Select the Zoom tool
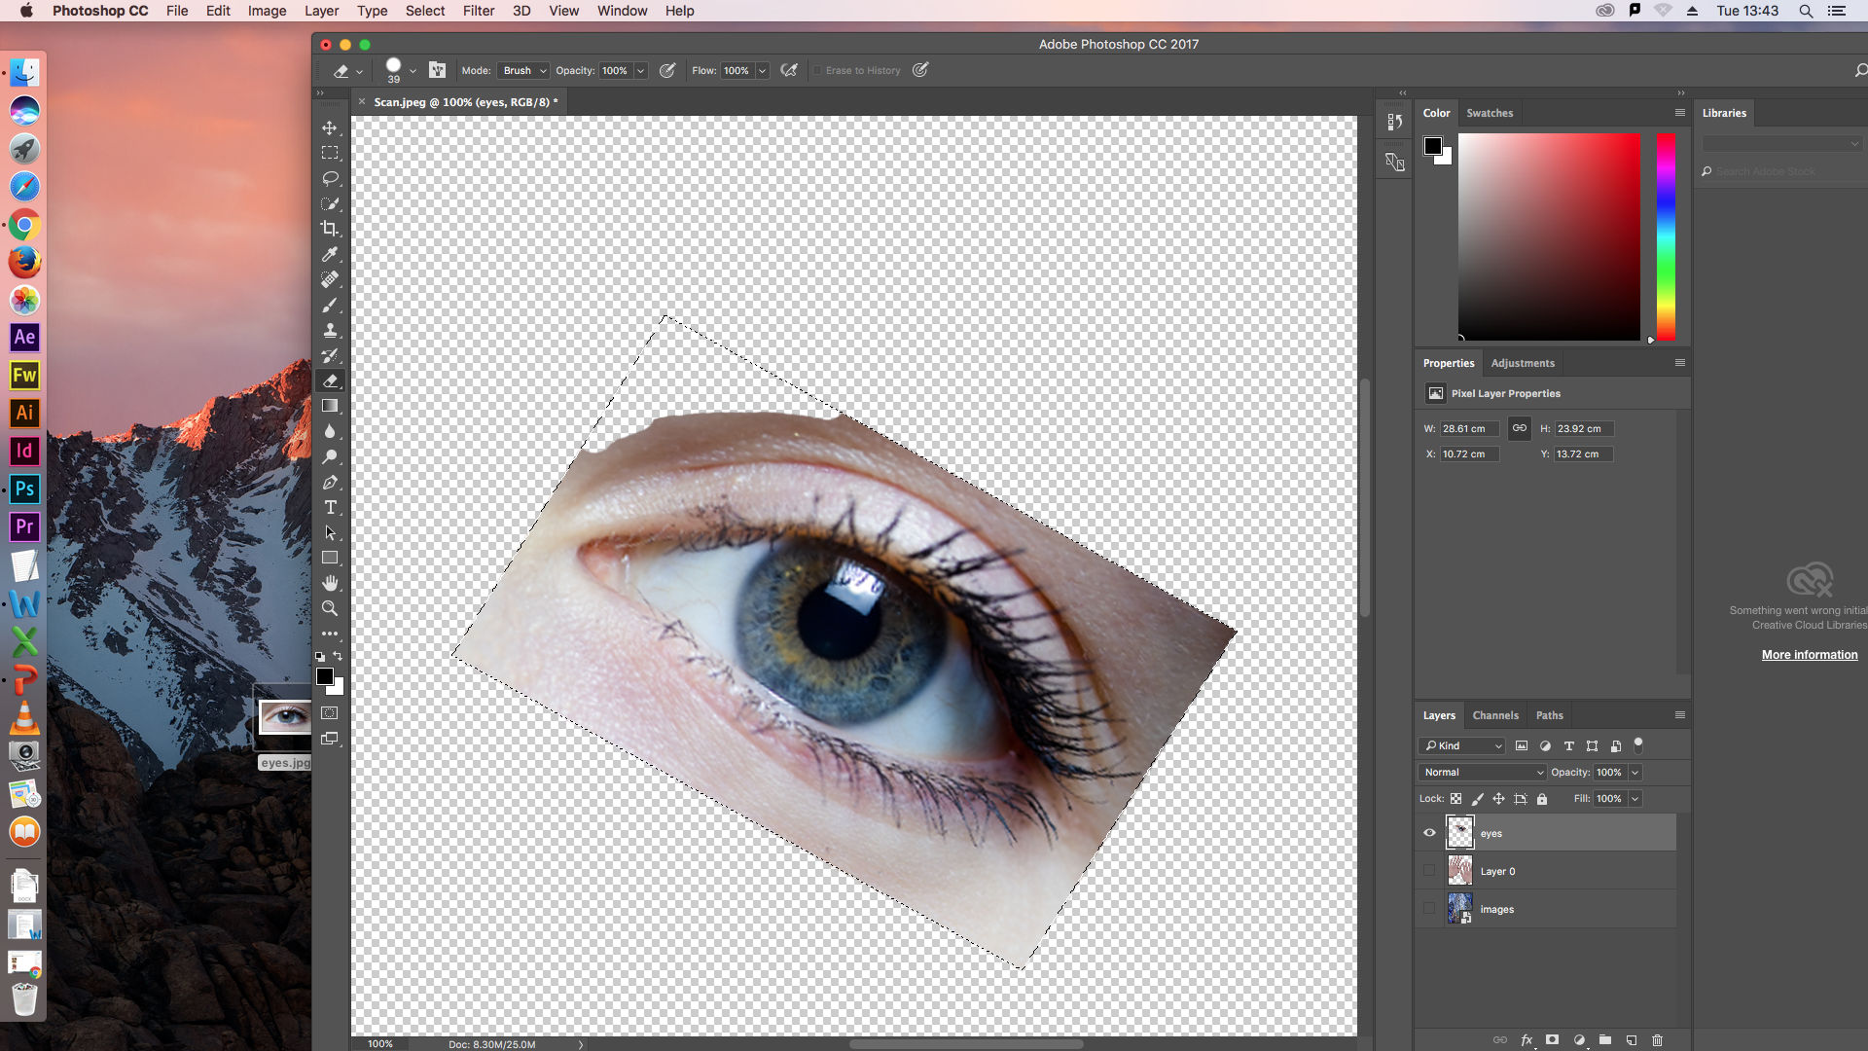This screenshot has height=1051, width=1868. 330,609
